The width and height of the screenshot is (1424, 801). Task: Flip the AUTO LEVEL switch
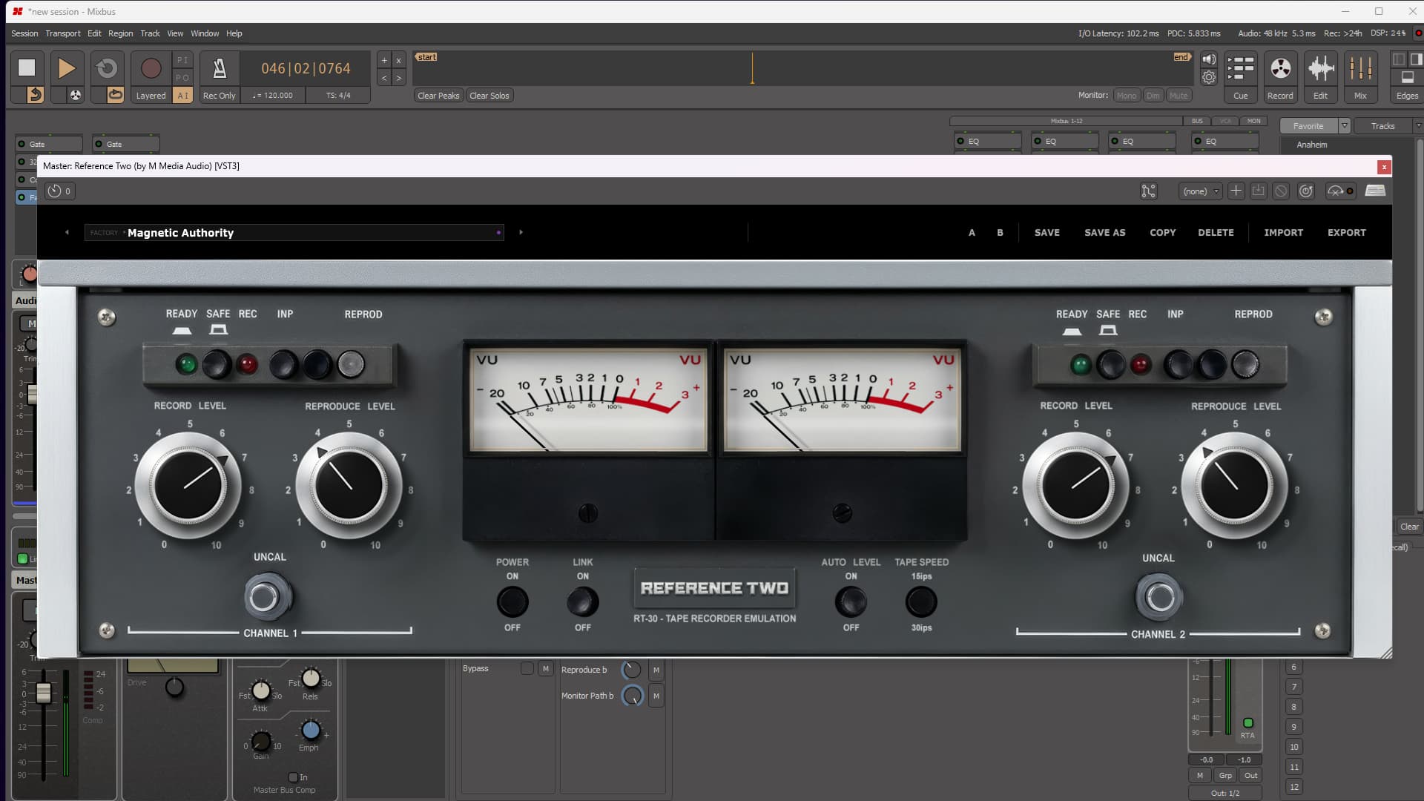click(x=851, y=601)
